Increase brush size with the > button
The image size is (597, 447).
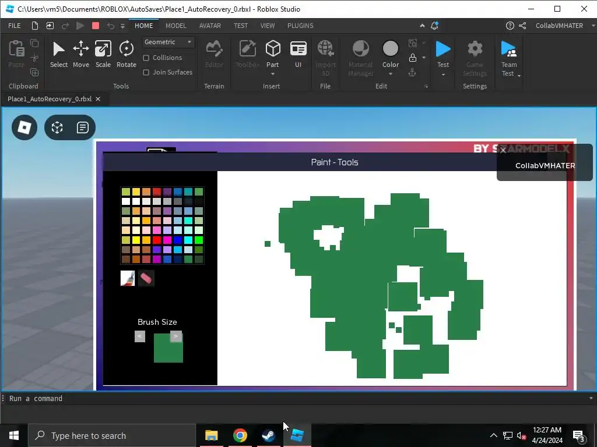[x=176, y=336]
